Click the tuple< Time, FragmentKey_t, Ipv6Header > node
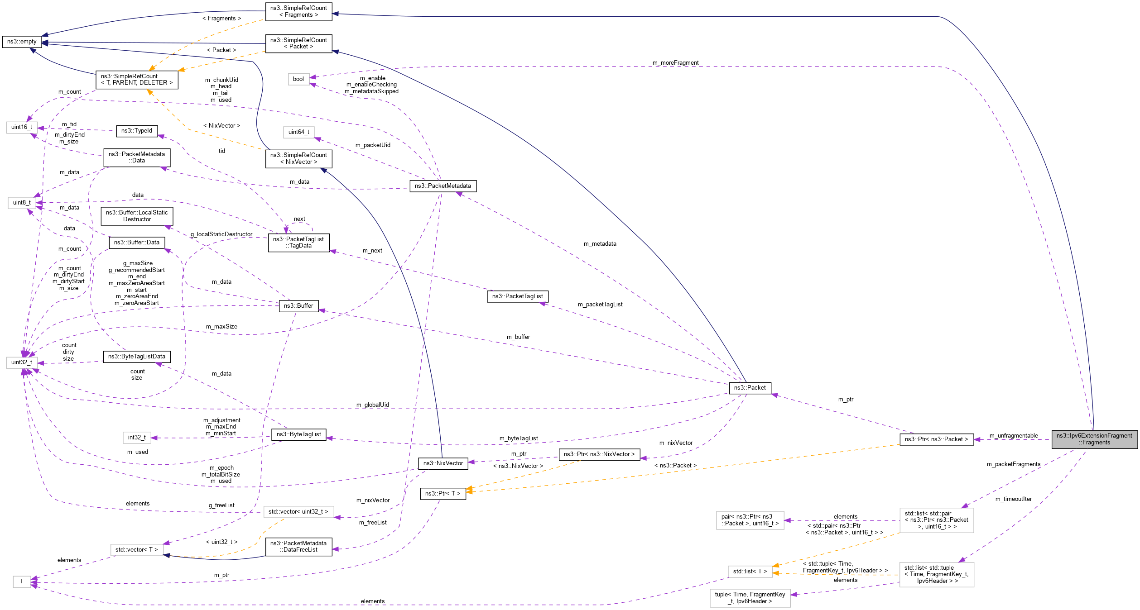Viewport: 1140px width, 610px height. pyautogui.click(x=750, y=598)
